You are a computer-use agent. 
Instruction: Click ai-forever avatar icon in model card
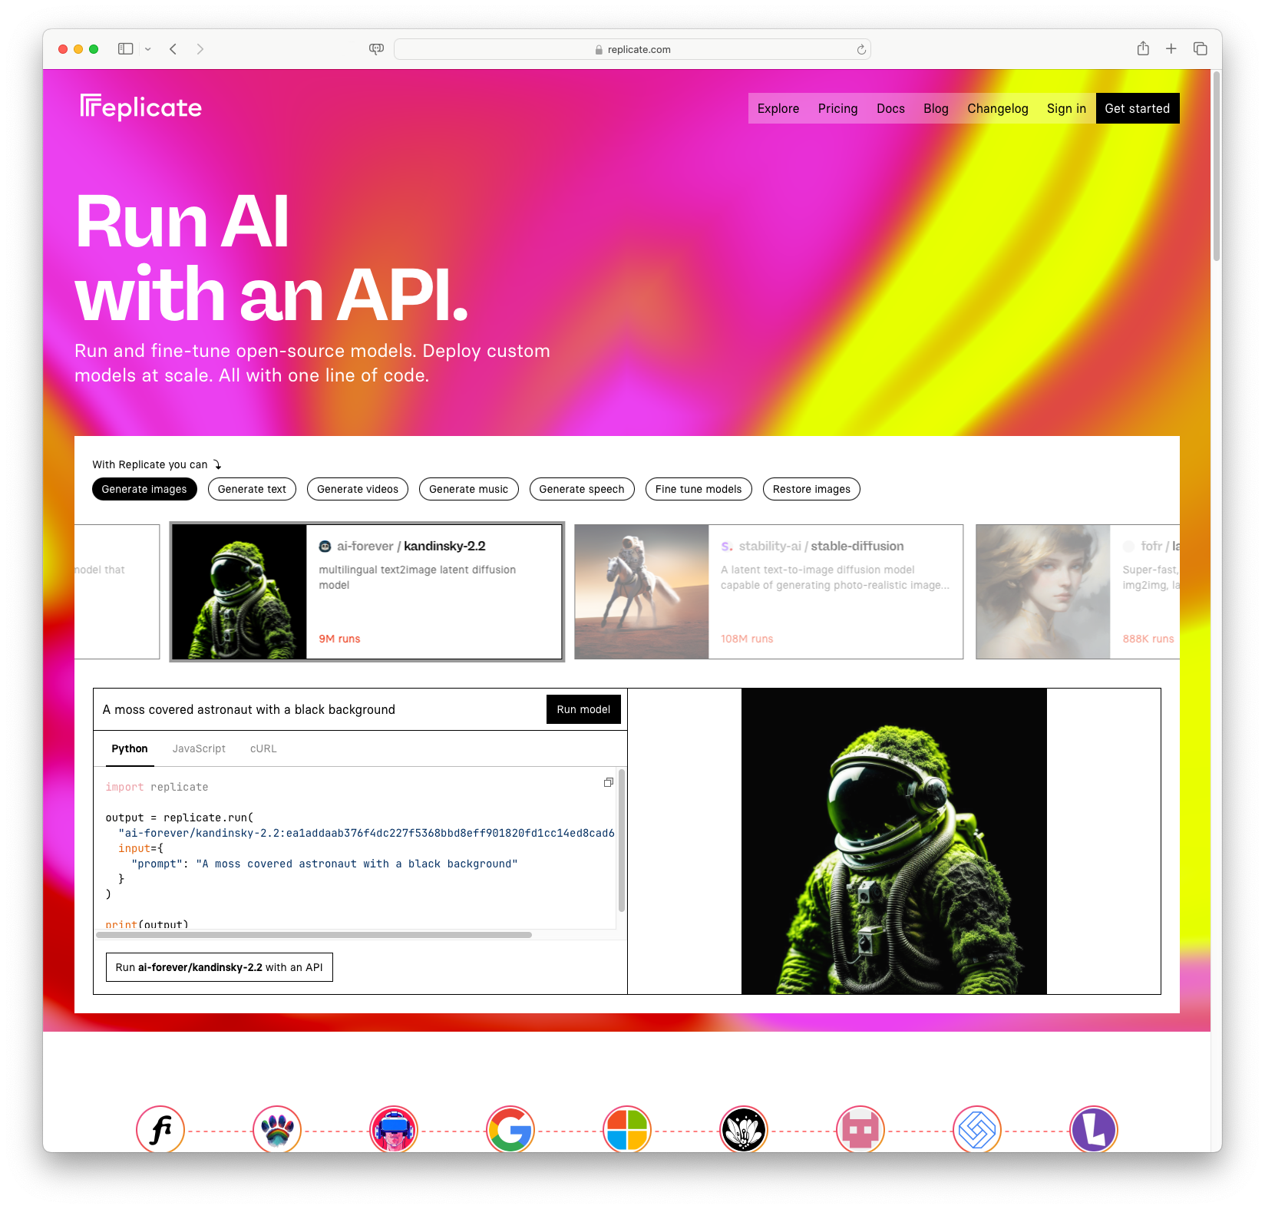325,547
